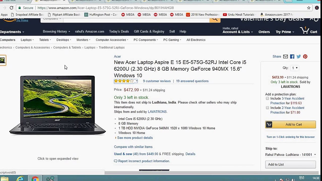Open the Tablets category menu

coord(45,40)
